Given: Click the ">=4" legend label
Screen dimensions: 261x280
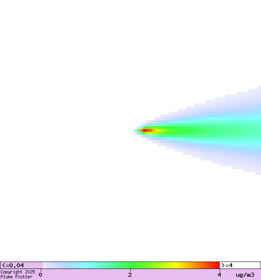Looking at the screenshot, I should (227, 265).
